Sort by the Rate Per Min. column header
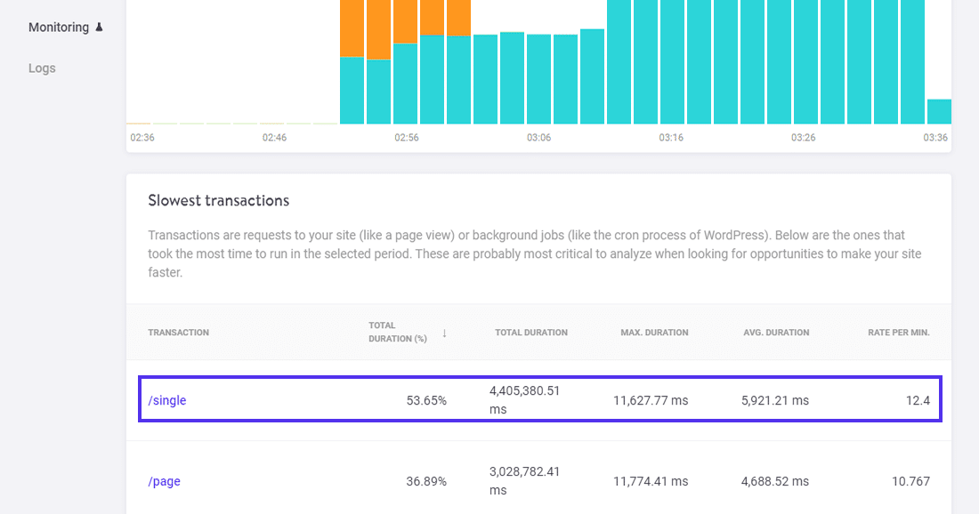 (x=899, y=333)
